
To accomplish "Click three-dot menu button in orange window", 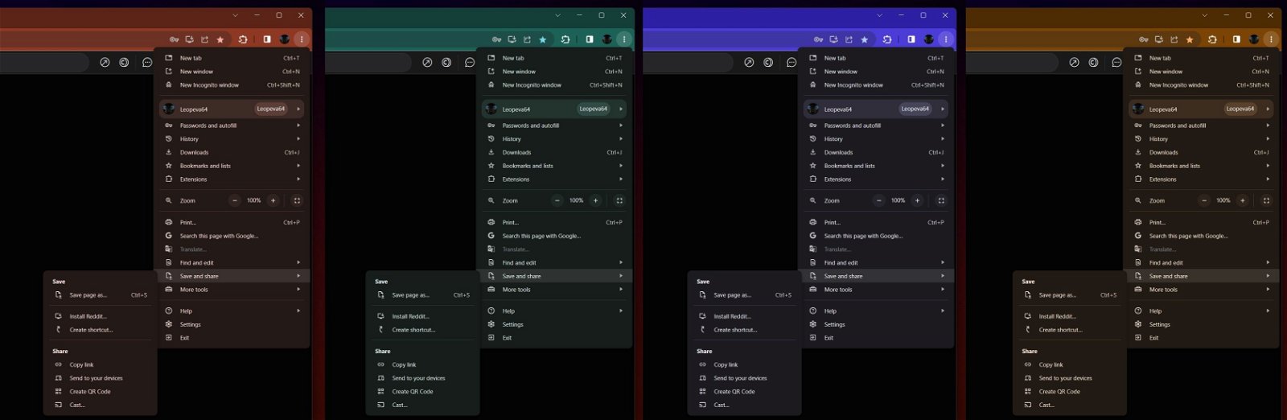I will [x=1271, y=39].
